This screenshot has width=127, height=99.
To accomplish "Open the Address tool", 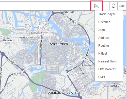I will click(104, 38).
